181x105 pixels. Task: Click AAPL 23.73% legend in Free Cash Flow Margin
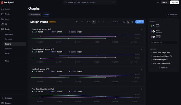(38, 92)
